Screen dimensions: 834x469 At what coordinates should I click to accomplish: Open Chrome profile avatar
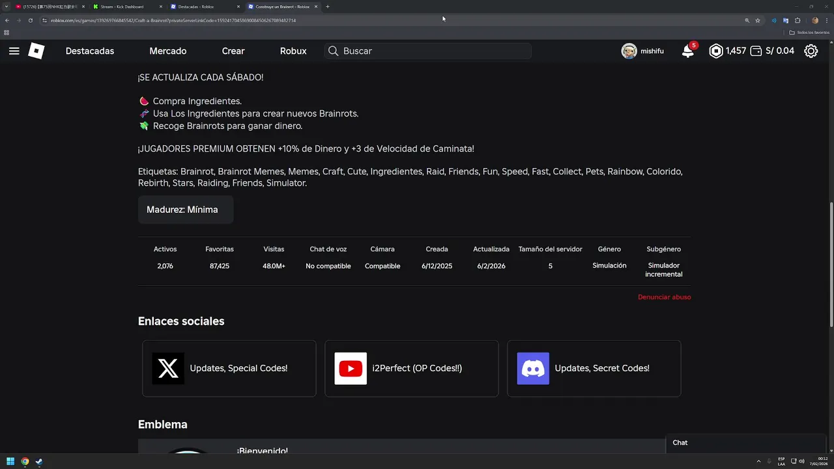(815, 20)
